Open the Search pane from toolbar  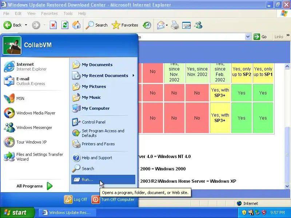pos(96,25)
